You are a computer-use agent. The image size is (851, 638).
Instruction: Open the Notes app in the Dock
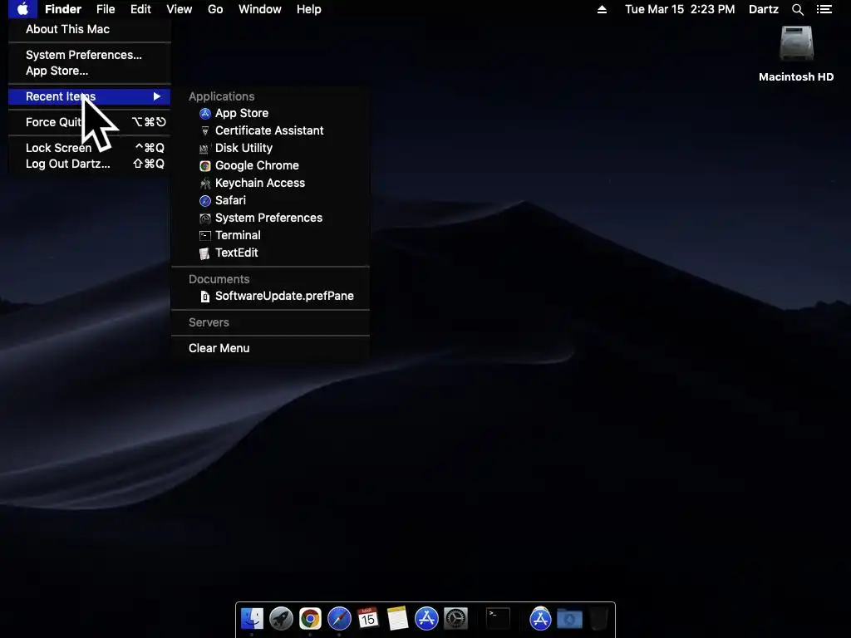click(x=397, y=618)
